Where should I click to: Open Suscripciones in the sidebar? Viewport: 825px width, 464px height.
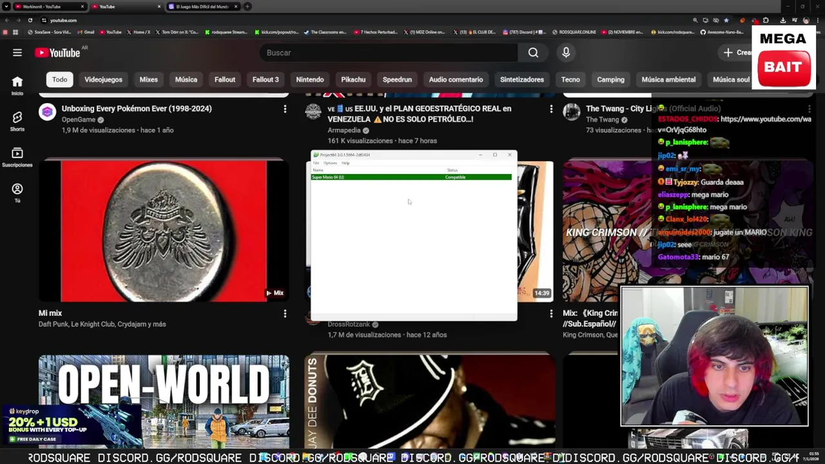point(17,157)
